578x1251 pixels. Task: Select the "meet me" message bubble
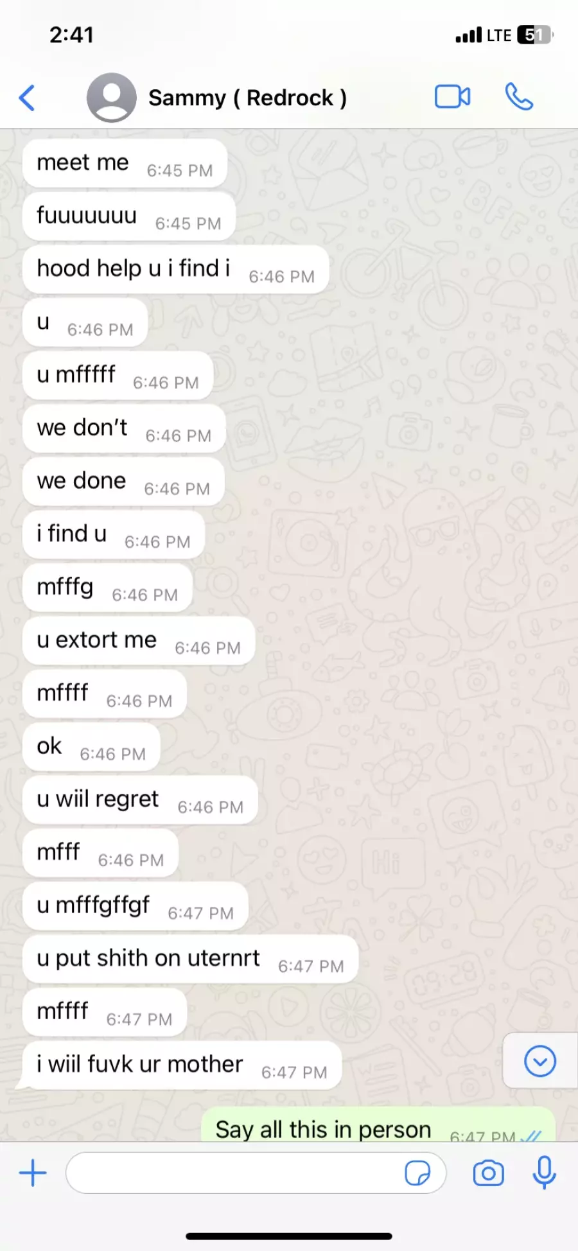pyautogui.click(x=125, y=163)
